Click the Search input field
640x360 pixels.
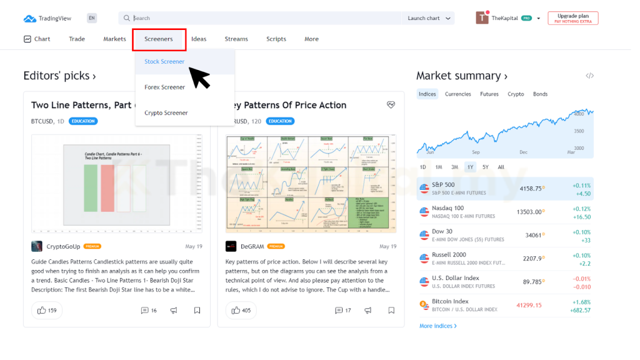point(262,18)
